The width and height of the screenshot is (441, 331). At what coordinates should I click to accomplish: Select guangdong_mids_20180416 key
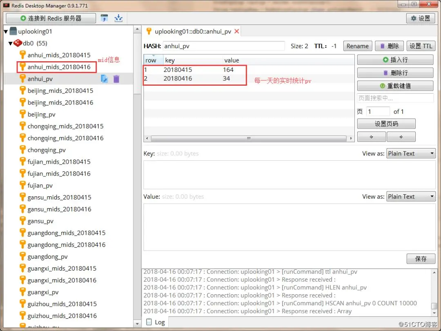tap(67, 244)
